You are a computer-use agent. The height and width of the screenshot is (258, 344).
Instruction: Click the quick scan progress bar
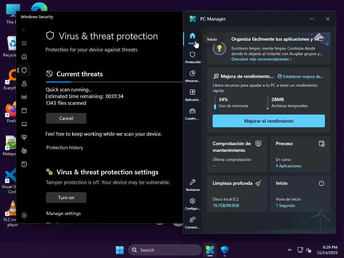[x=114, y=82]
